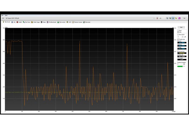The height and width of the screenshot is (126, 189).
Task: Open the File menu
Action: 2,15
